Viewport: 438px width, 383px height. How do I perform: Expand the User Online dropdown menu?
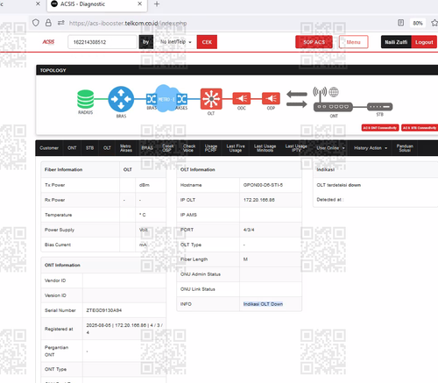(331, 148)
